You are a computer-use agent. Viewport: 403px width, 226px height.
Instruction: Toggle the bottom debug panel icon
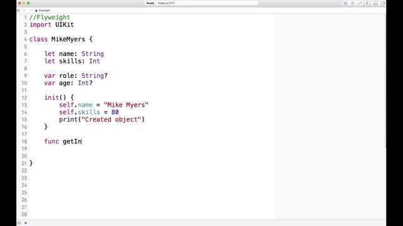pos(375,3)
